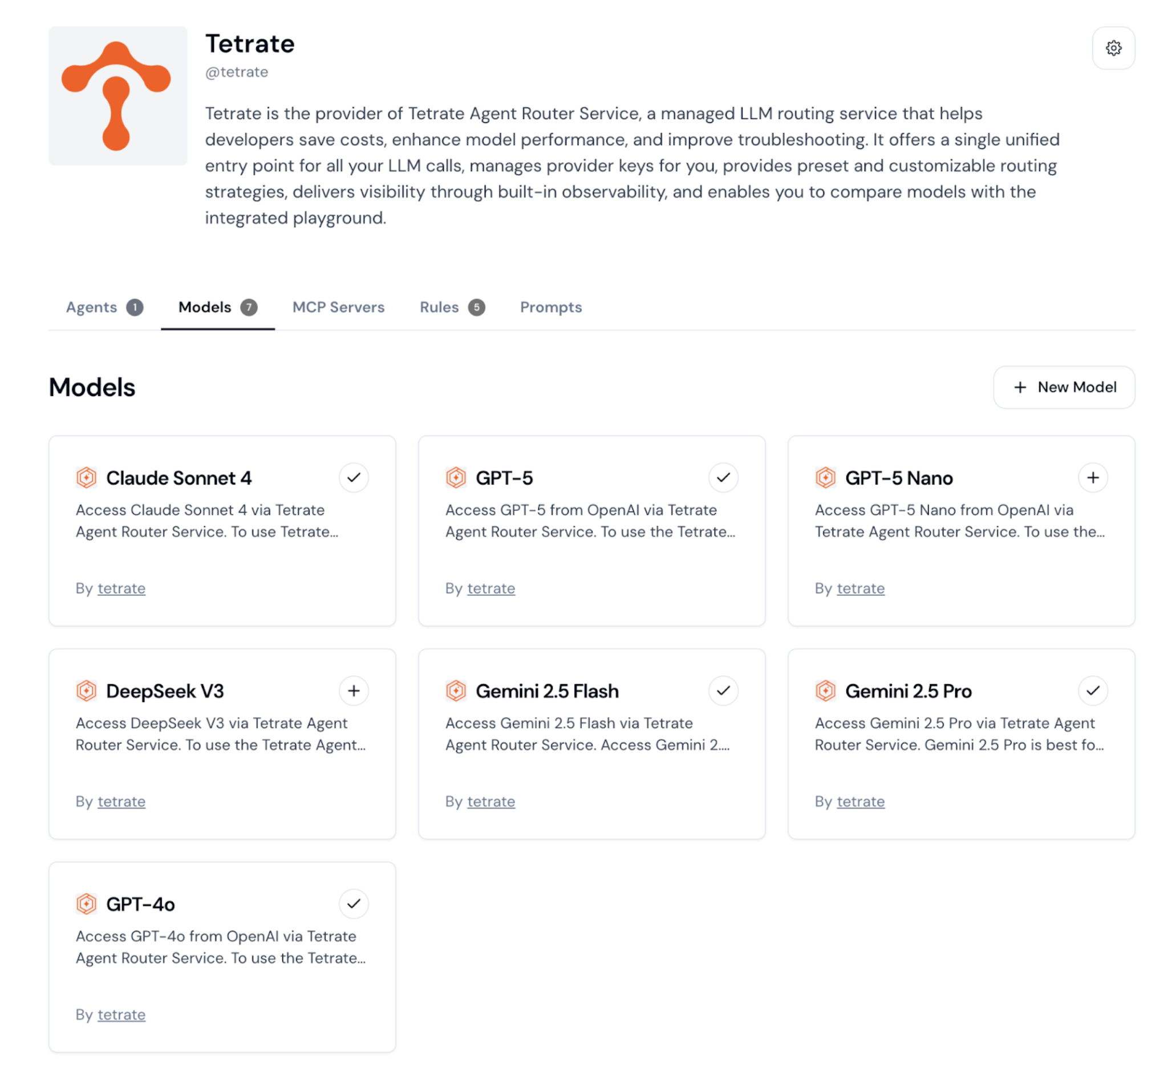Screen dimensions: 1176x1074
Task: Click the Claude Sonnet 4 model icon
Action: 86,478
